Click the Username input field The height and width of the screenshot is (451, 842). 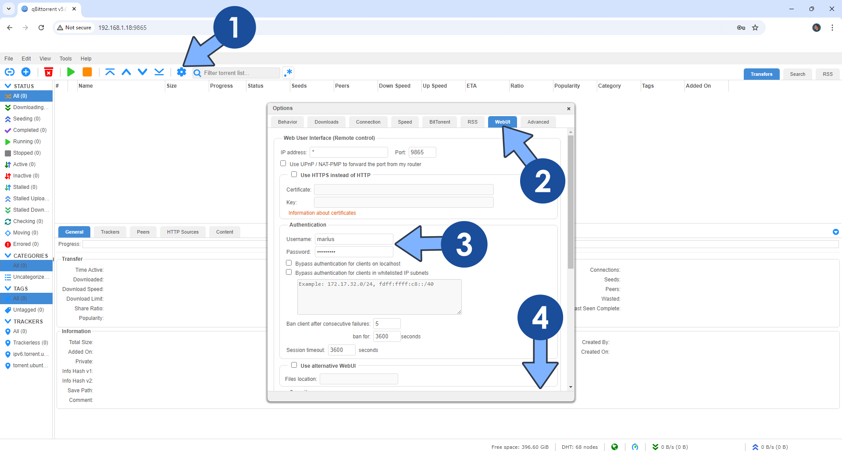pos(354,239)
